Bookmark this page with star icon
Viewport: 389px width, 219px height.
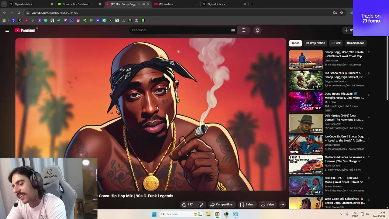342,13
